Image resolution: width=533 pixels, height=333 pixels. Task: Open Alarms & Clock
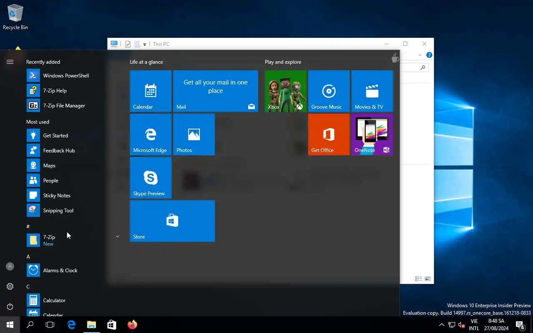point(65,270)
